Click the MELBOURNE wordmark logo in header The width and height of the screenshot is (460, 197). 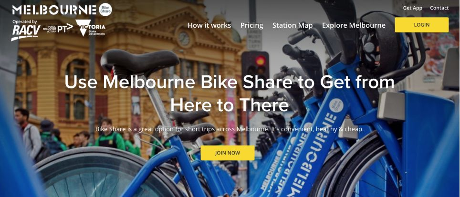tap(54, 10)
